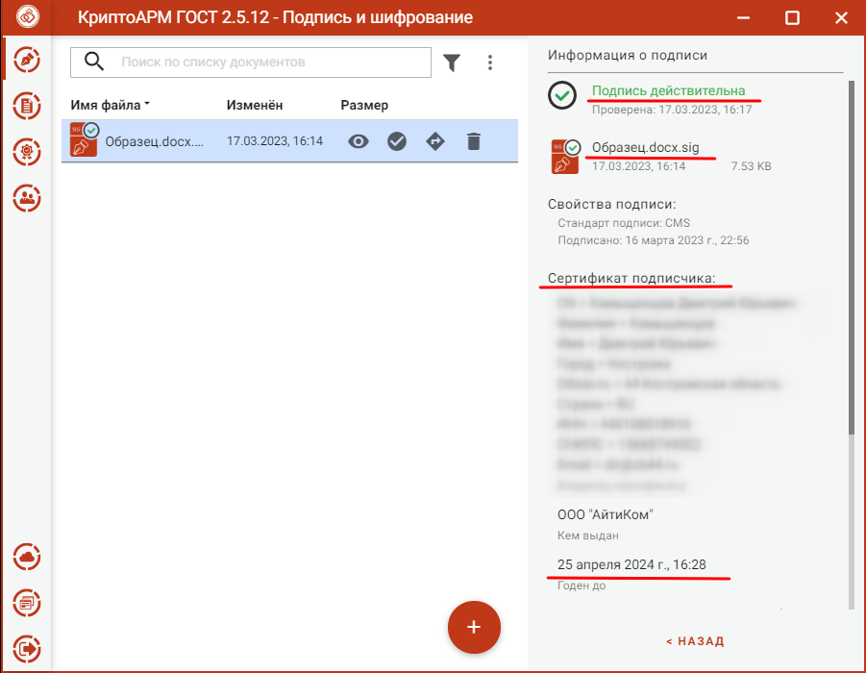
Task: Select the Образец.docx file name in the list
Action: pyautogui.click(x=154, y=141)
